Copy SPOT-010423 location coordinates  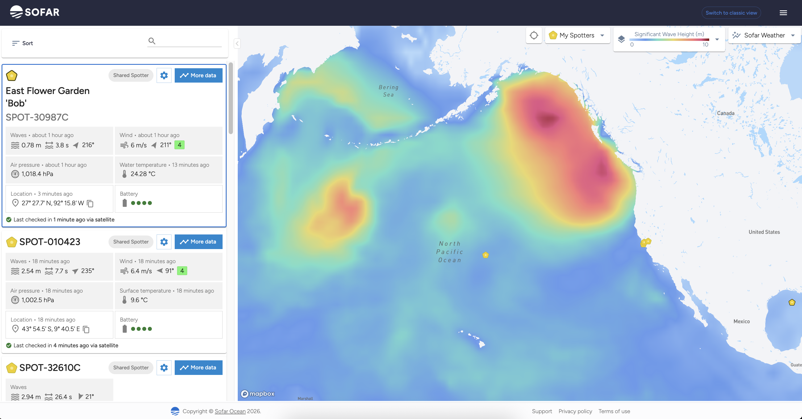click(86, 329)
